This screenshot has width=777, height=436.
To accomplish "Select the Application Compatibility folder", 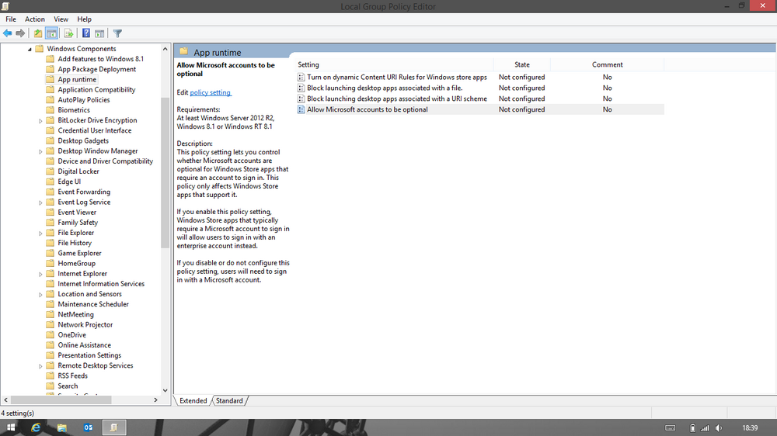I will click(x=96, y=89).
